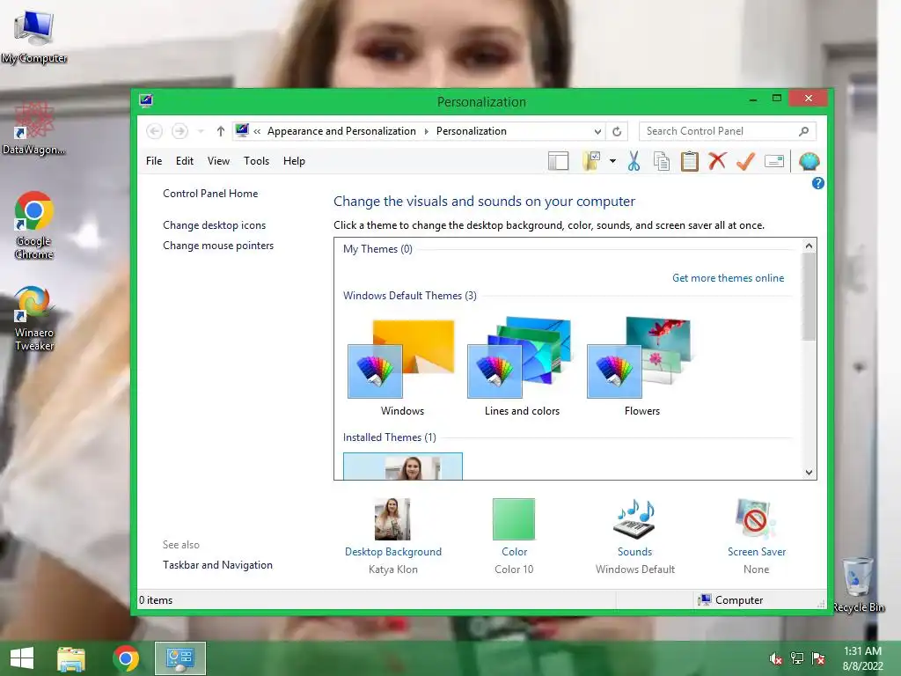Open the Edit menu
901x676 pixels.
coord(185,161)
